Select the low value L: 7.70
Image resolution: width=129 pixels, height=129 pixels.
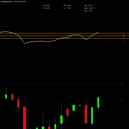click(67, 8)
